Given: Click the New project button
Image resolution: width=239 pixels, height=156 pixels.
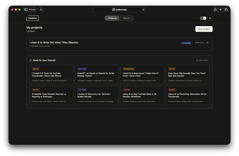Looking at the screenshot, I should tap(204, 29).
